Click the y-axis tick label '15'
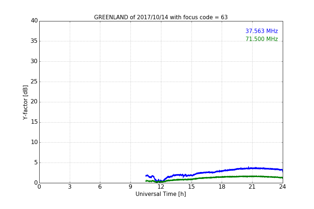Viewport: 314px width, 209px height. tap(34, 122)
